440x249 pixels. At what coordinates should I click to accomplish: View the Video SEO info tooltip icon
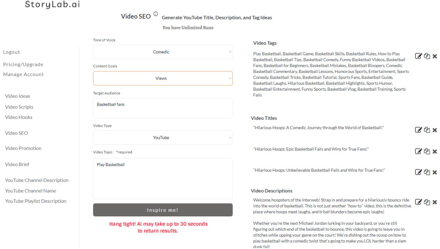[155, 14]
